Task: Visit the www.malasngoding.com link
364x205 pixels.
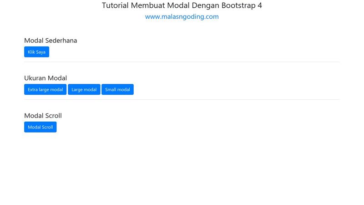Action: pos(182,17)
